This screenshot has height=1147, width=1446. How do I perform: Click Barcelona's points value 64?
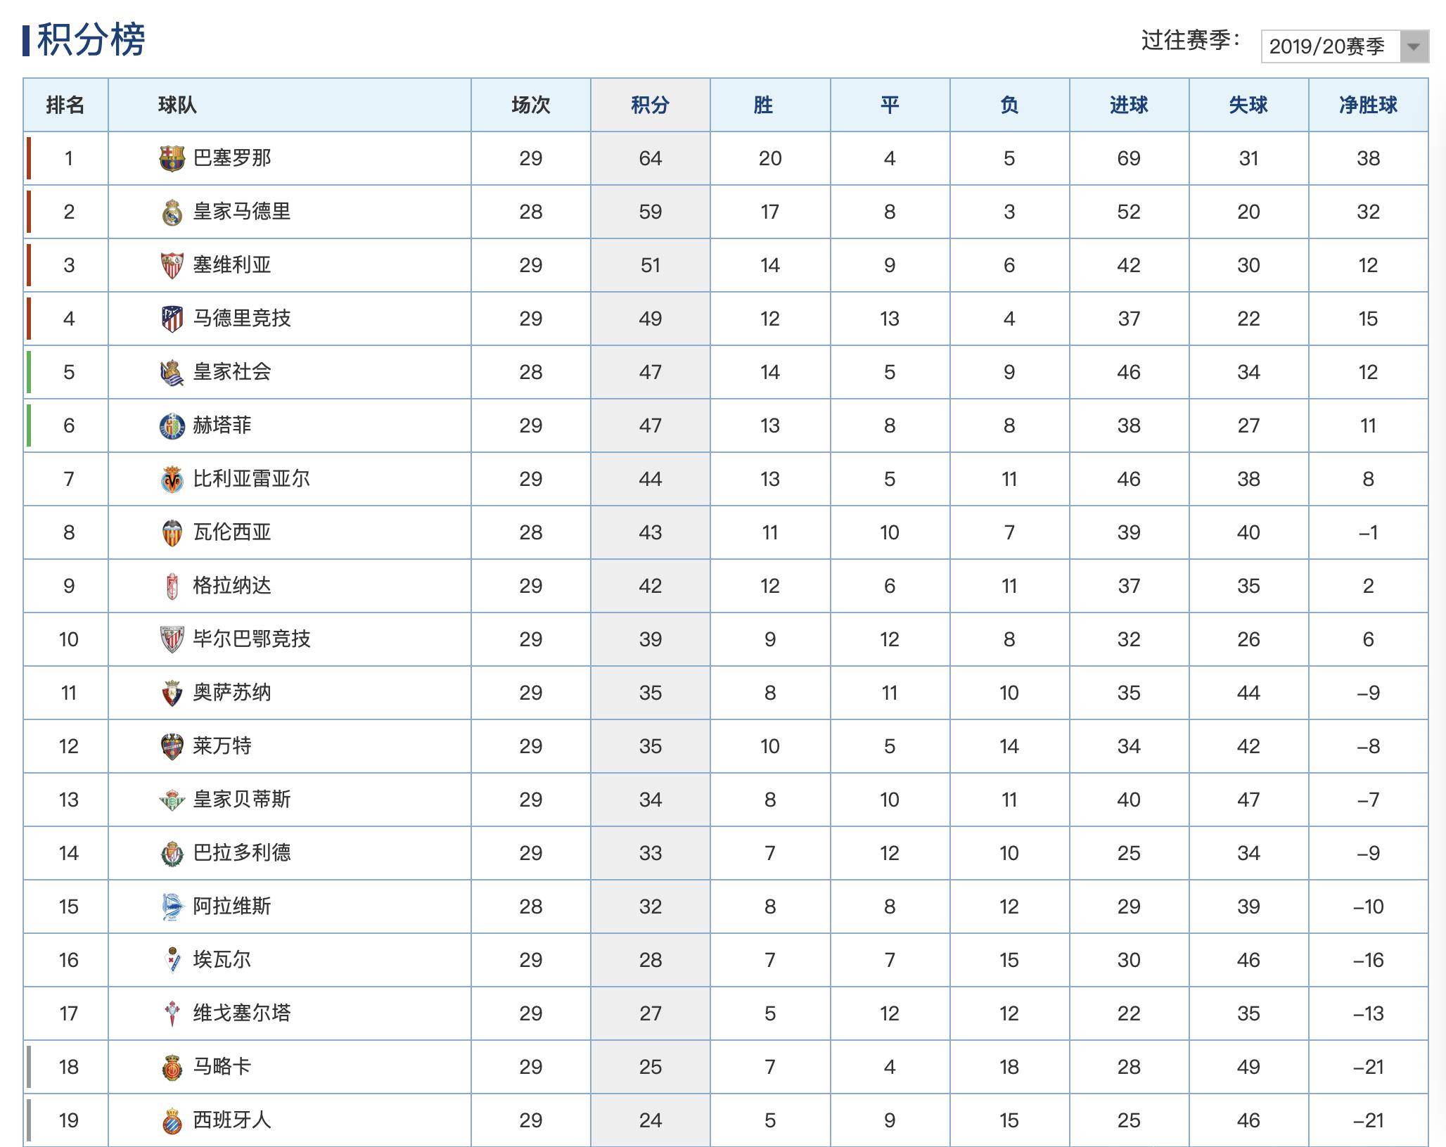point(651,159)
